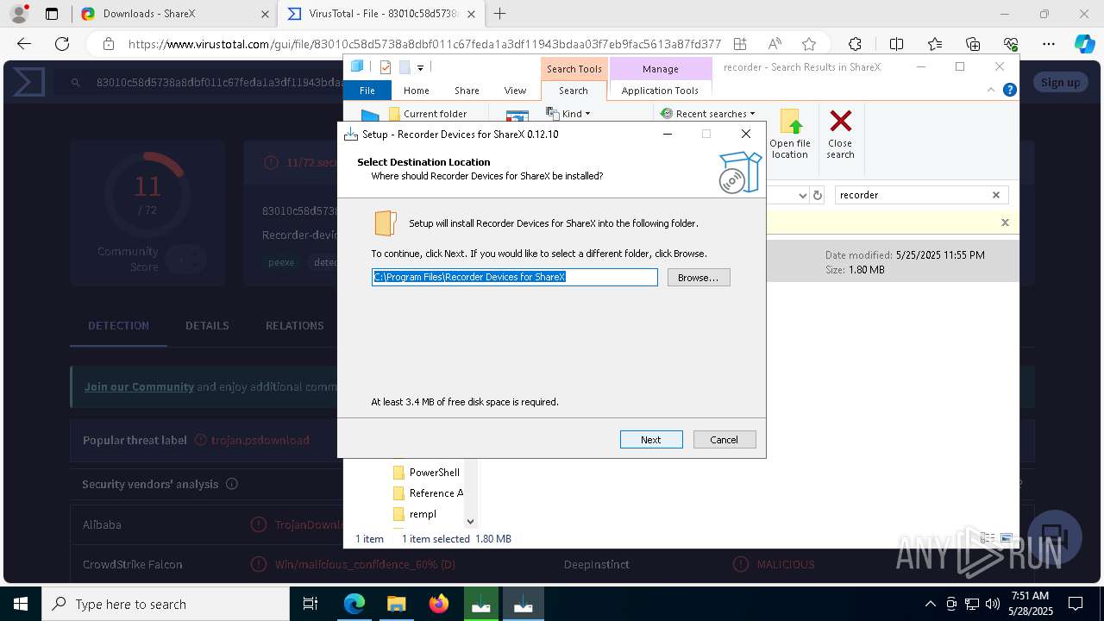
Task: Open Edge Extensions menu
Action: [x=855, y=44]
